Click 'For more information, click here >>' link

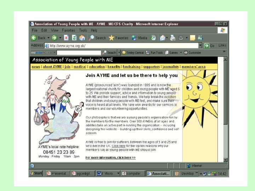click(x=110, y=157)
